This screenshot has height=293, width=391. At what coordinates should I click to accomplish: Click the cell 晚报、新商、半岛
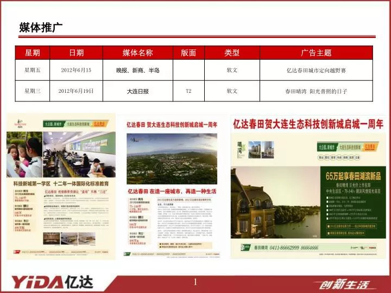click(137, 70)
